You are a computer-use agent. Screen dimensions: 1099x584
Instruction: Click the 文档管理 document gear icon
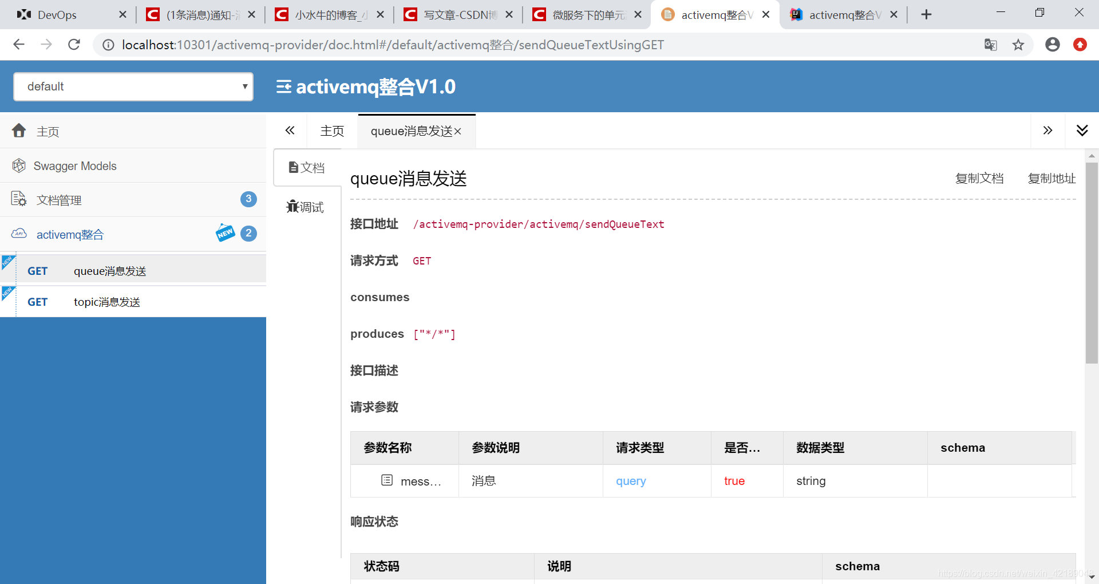(x=19, y=199)
